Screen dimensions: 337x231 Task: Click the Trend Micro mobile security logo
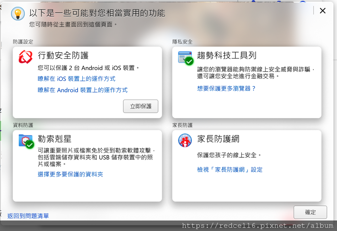point(26,57)
